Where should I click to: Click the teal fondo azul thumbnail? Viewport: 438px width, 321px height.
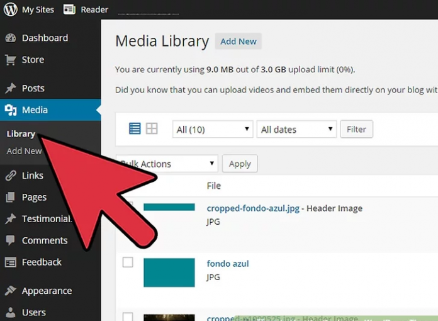(169, 272)
